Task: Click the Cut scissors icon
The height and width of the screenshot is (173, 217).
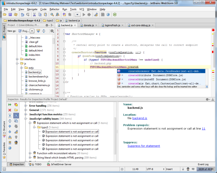Action: (34, 14)
